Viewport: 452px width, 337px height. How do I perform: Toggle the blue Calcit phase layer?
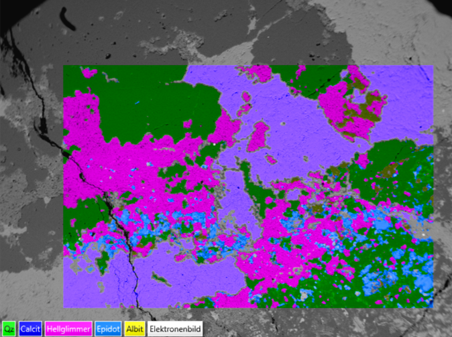point(32,329)
